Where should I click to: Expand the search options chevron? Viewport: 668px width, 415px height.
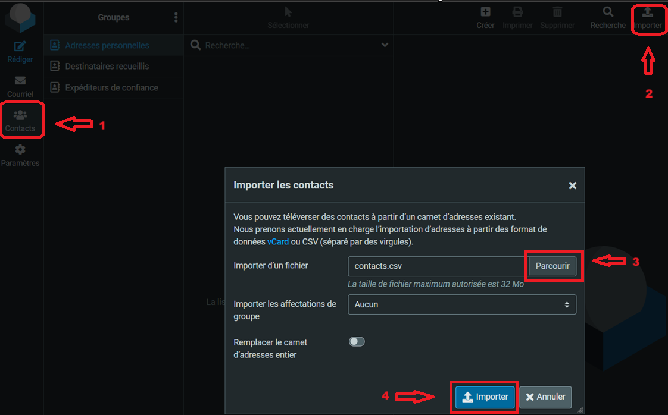pyautogui.click(x=385, y=45)
